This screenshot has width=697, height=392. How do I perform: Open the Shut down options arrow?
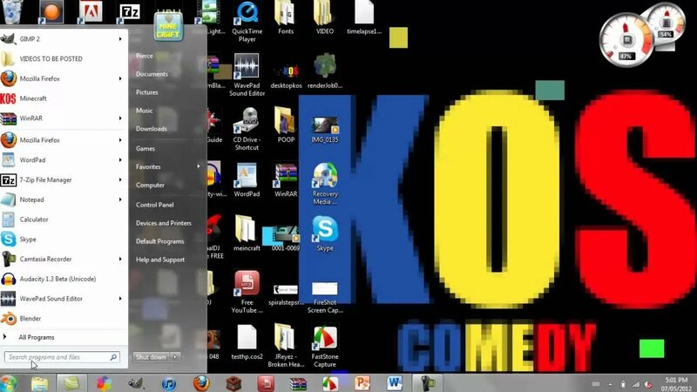(176, 356)
